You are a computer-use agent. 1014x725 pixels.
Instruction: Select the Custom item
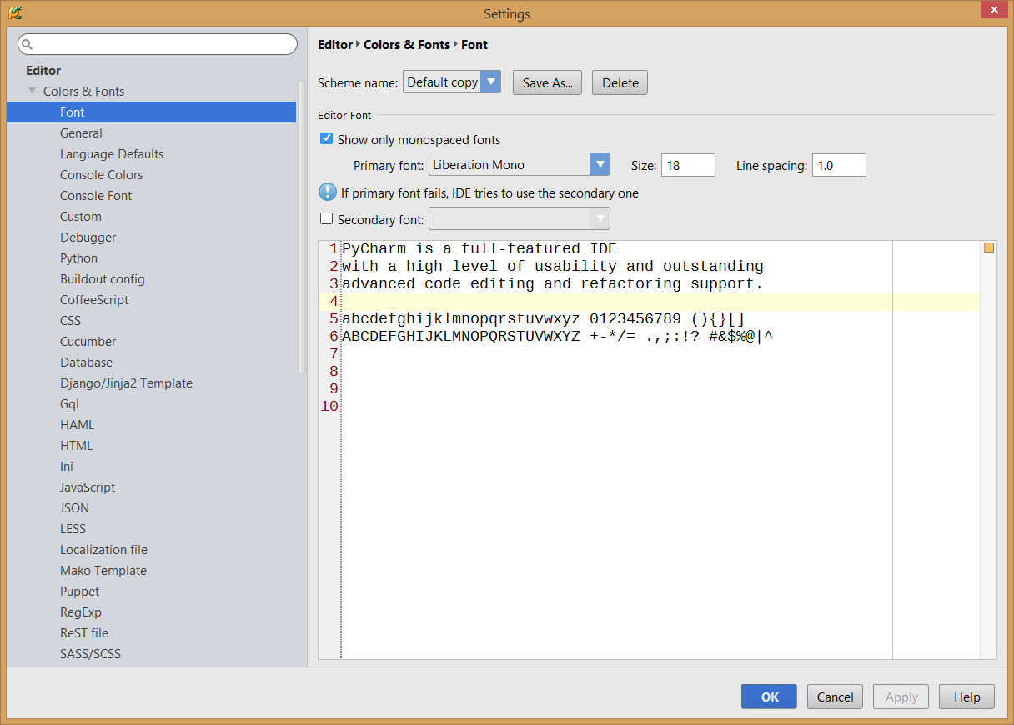[x=81, y=216]
